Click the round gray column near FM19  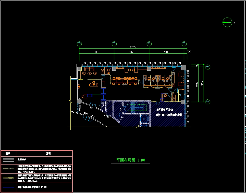click(x=79, y=101)
